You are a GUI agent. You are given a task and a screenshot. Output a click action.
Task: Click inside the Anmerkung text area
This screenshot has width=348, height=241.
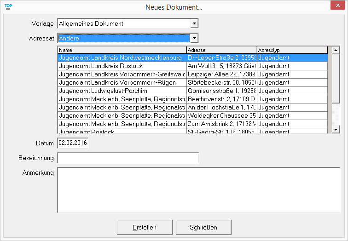198,190
